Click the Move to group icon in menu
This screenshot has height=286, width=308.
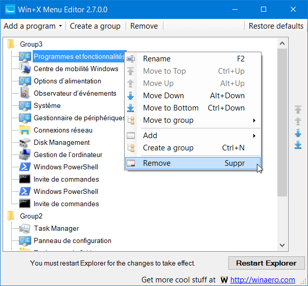click(131, 120)
